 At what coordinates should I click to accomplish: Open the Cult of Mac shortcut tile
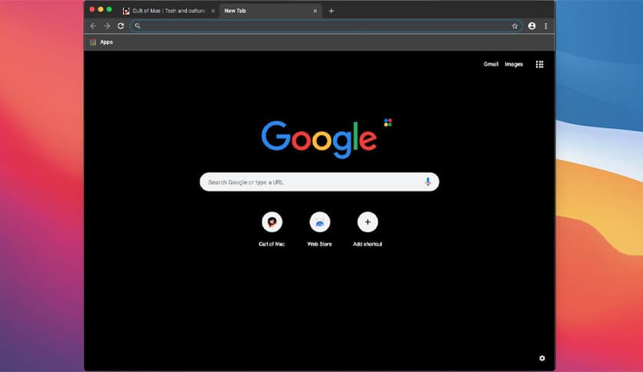point(272,229)
